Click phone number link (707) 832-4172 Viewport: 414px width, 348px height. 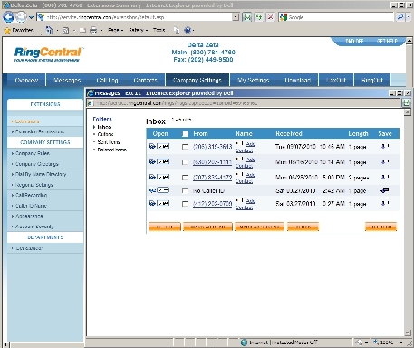point(213,178)
